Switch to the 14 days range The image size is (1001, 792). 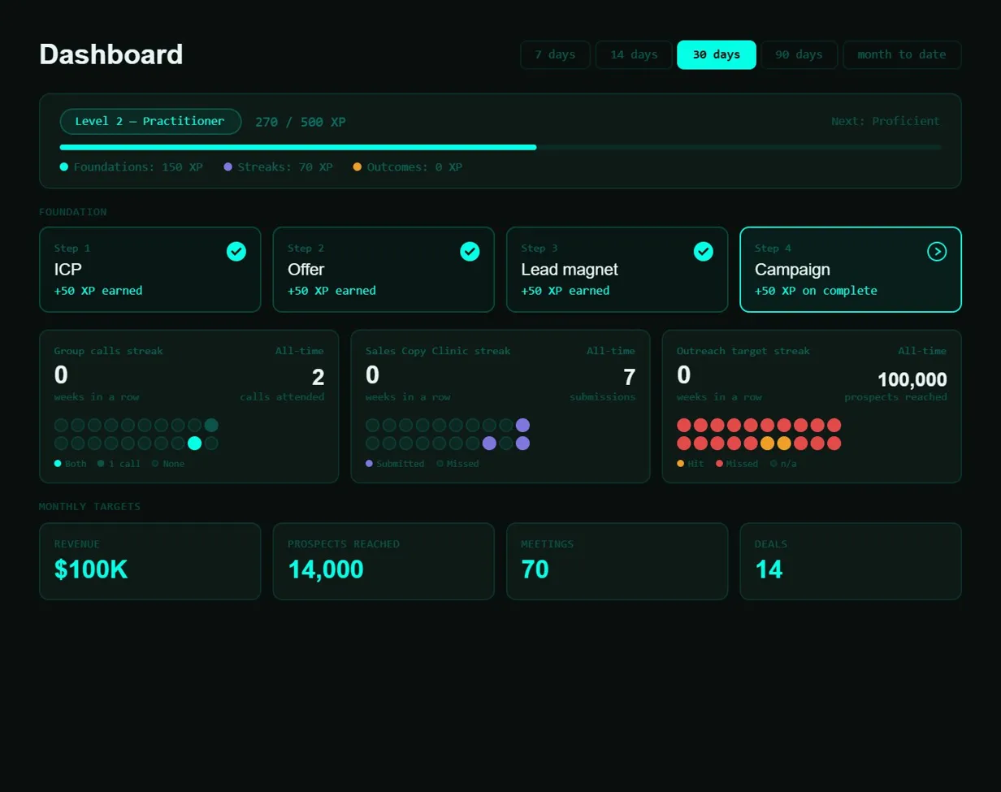coord(634,55)
